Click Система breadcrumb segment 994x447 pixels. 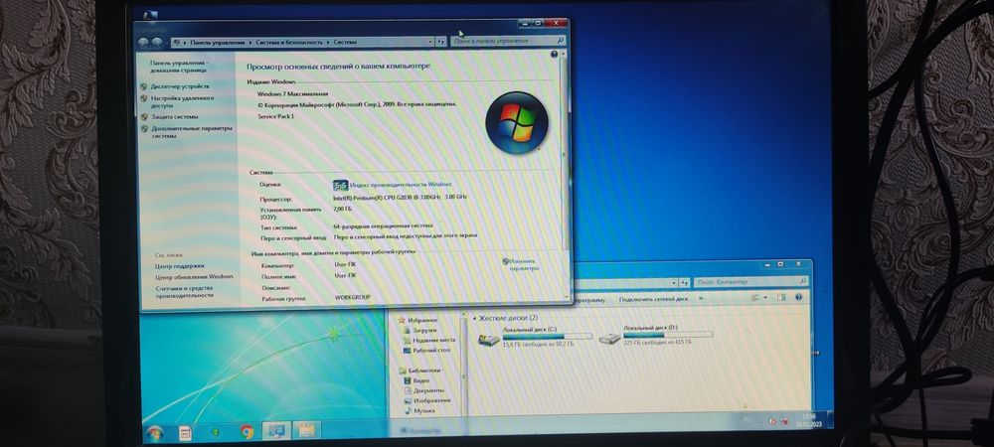click(x=344, y=42)
